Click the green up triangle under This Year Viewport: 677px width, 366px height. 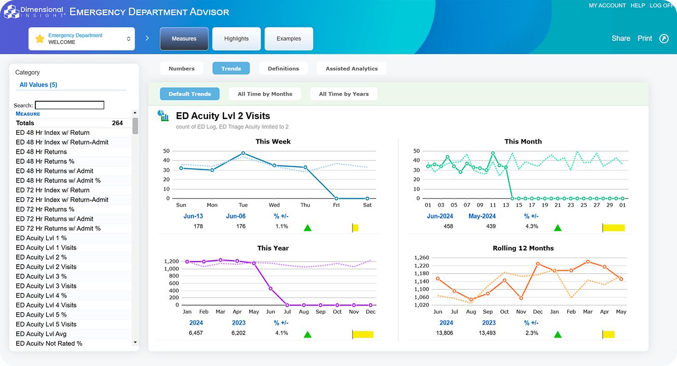(307, 334)
